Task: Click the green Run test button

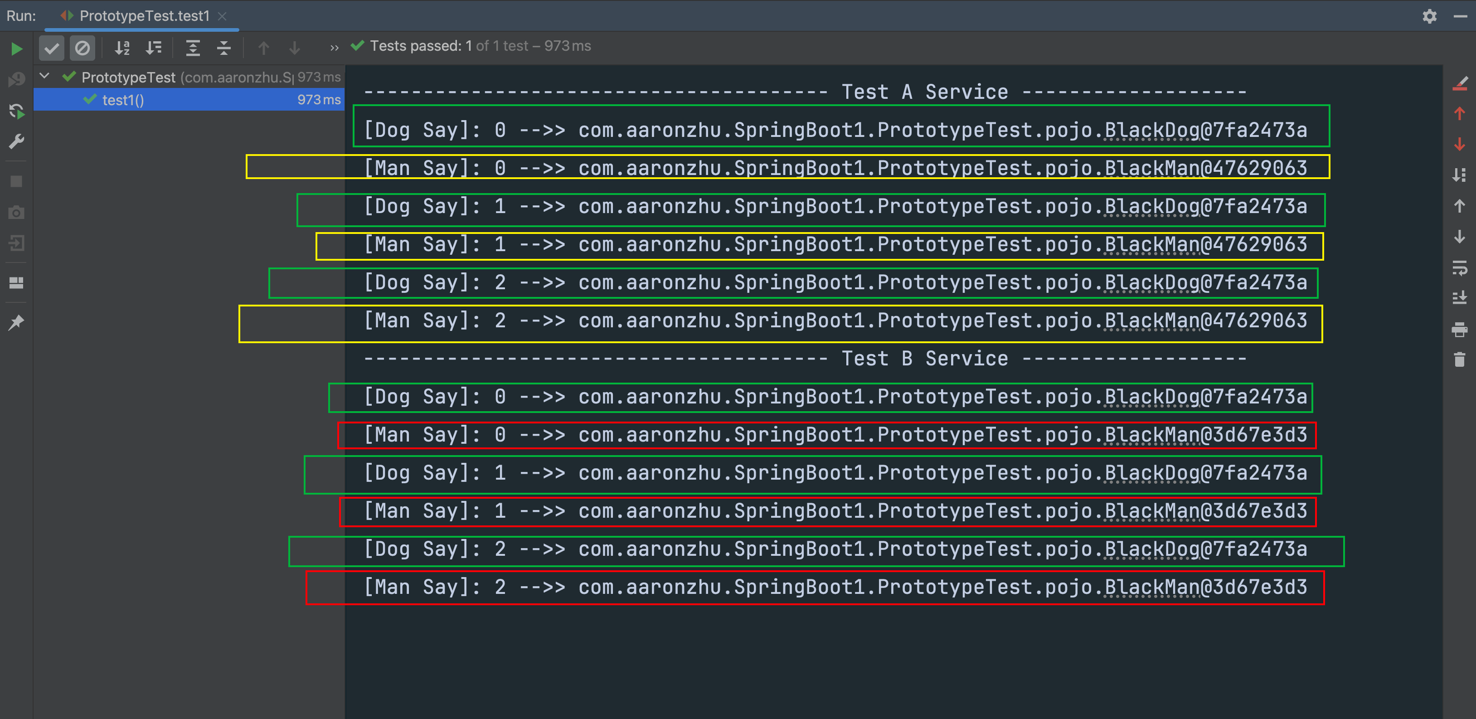Action: 17,49
